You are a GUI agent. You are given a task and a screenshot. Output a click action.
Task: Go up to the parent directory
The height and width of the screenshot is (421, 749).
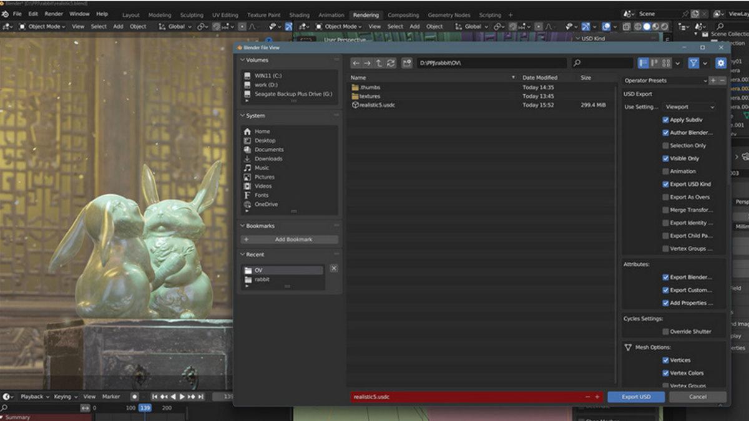pyautogui.click(x=379, y=63)
